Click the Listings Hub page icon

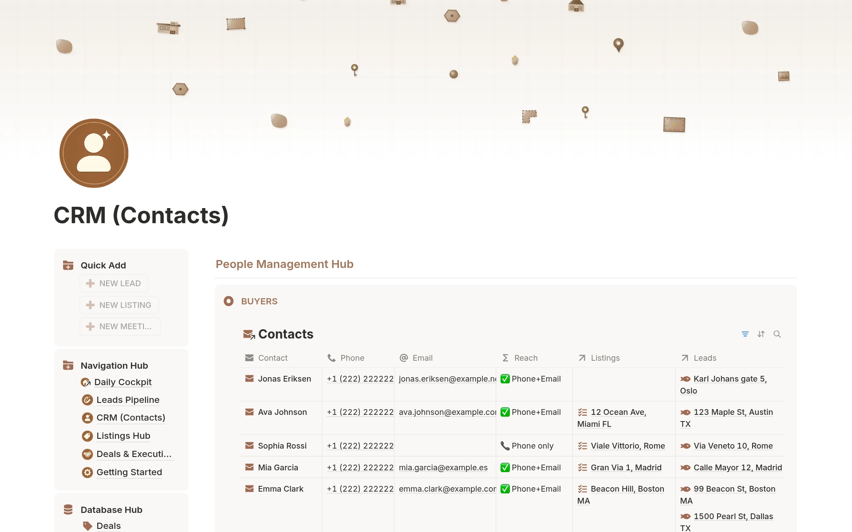pos(87,436)
